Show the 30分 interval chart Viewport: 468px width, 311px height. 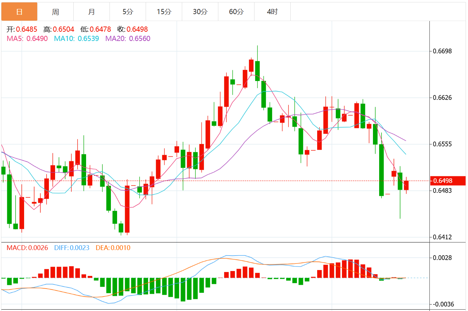point(200,12)
